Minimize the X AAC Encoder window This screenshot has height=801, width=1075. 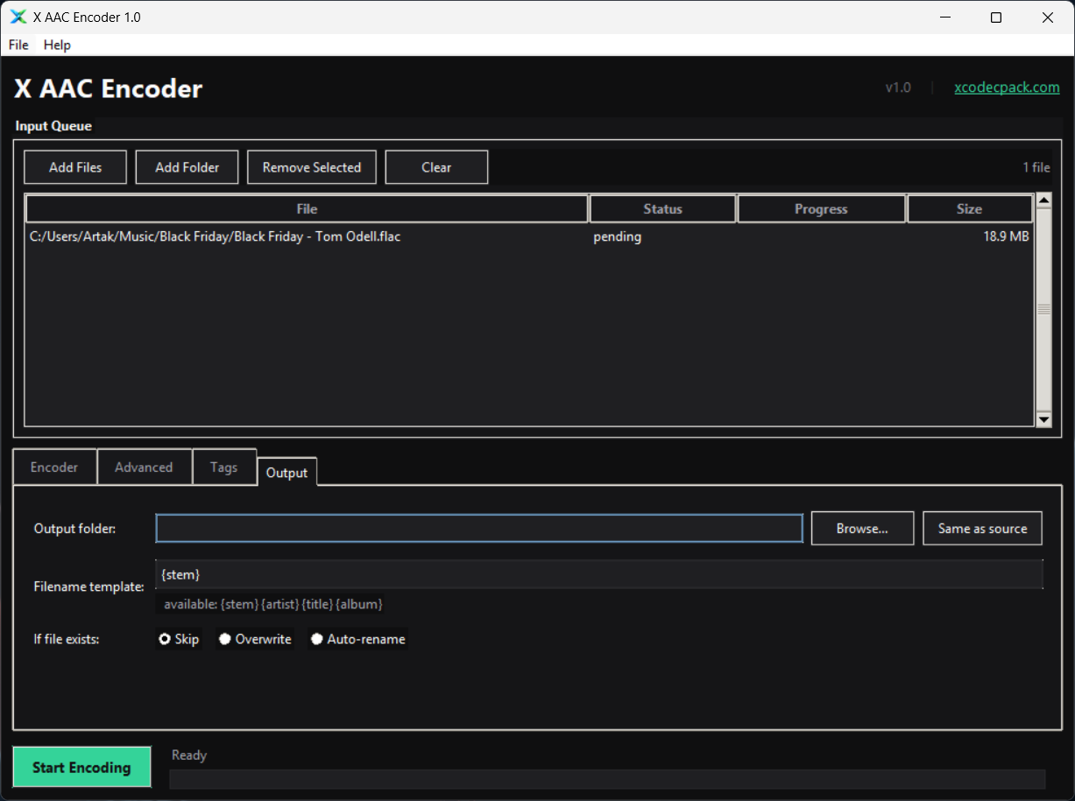pos(945,17)
